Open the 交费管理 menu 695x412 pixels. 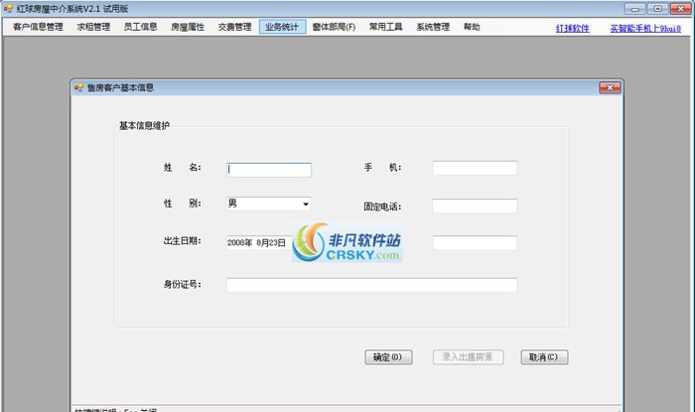234,27
